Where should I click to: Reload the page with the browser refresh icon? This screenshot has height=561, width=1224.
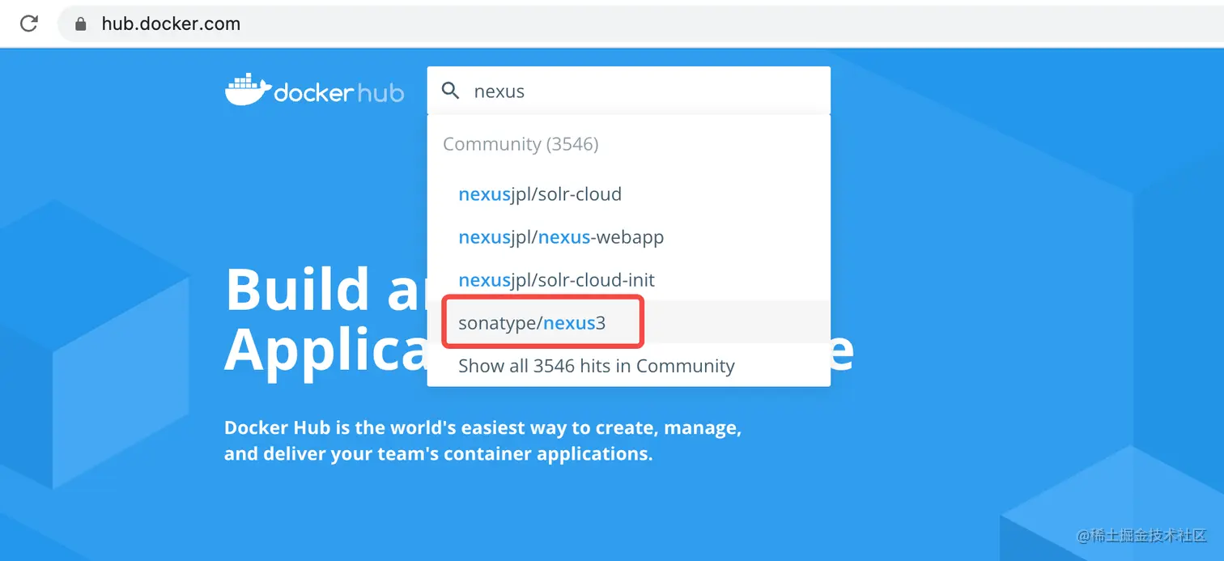tap(29, 23)
